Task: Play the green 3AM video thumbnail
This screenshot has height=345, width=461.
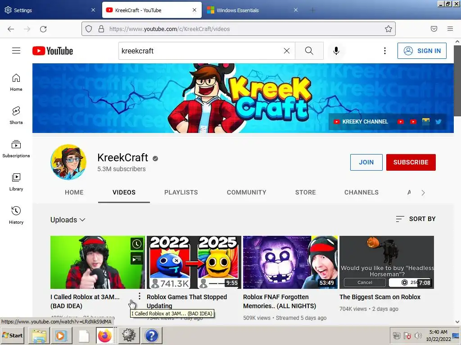Action: 98,262
